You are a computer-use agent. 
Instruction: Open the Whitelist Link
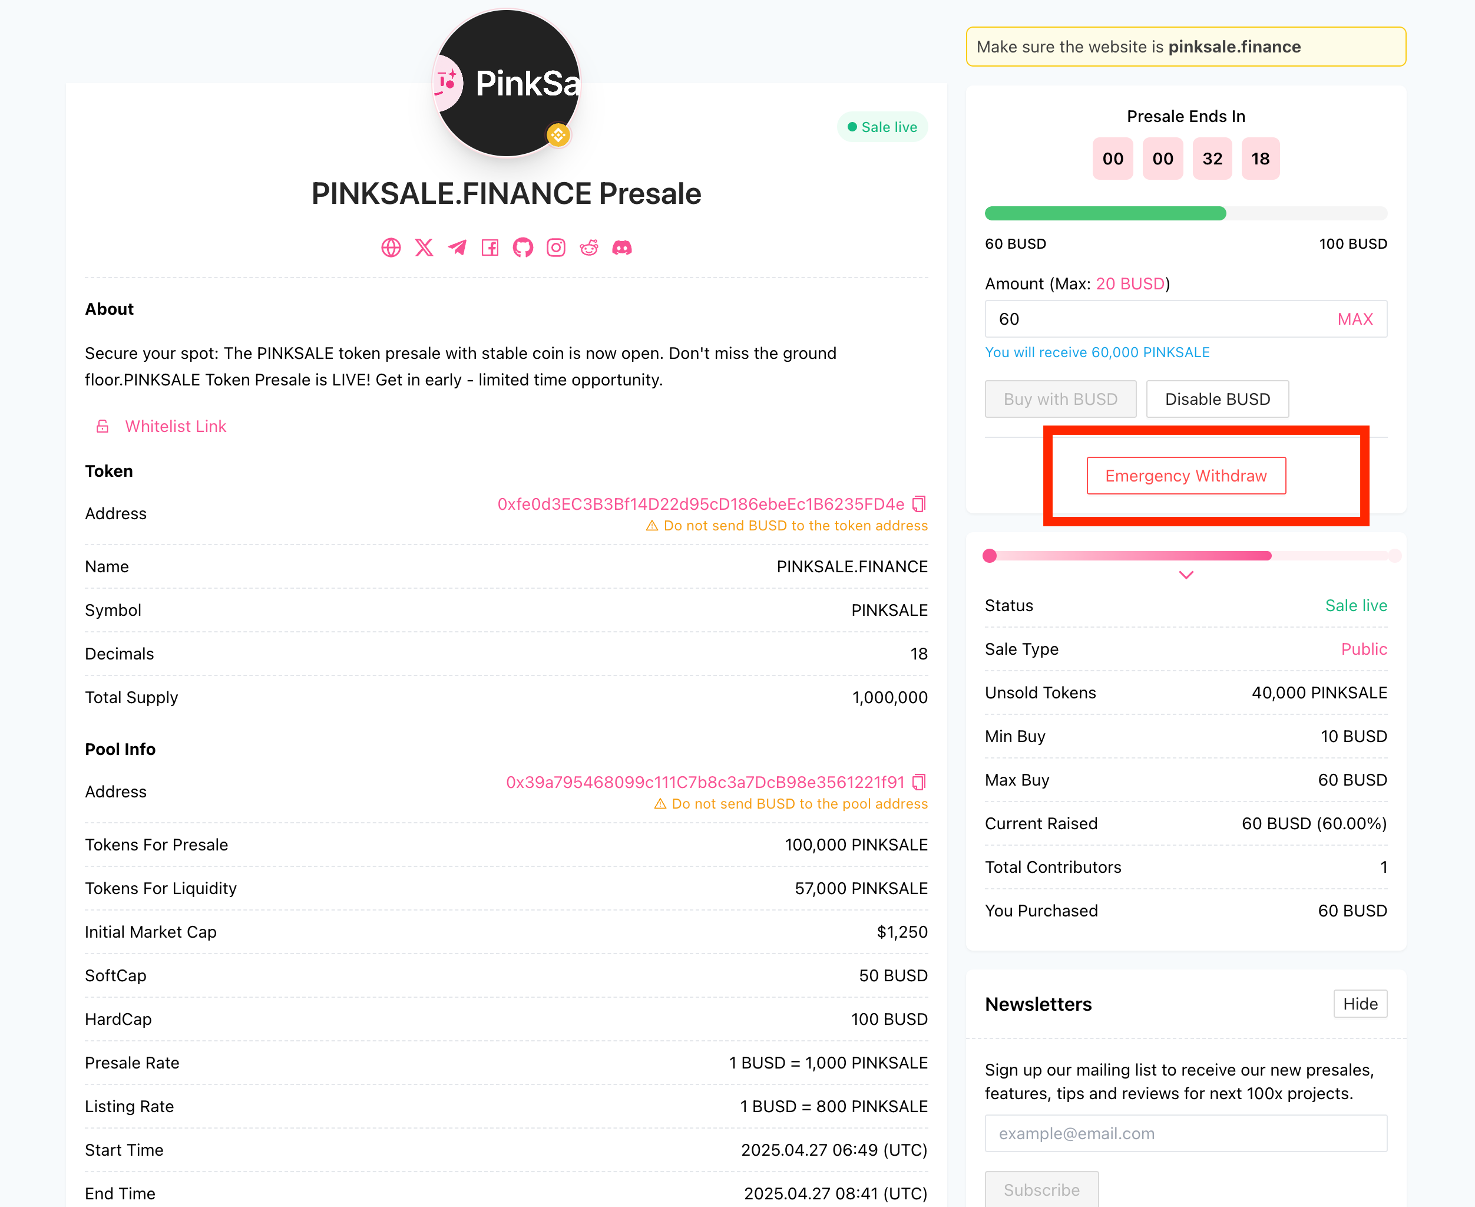tap(176, 426)
